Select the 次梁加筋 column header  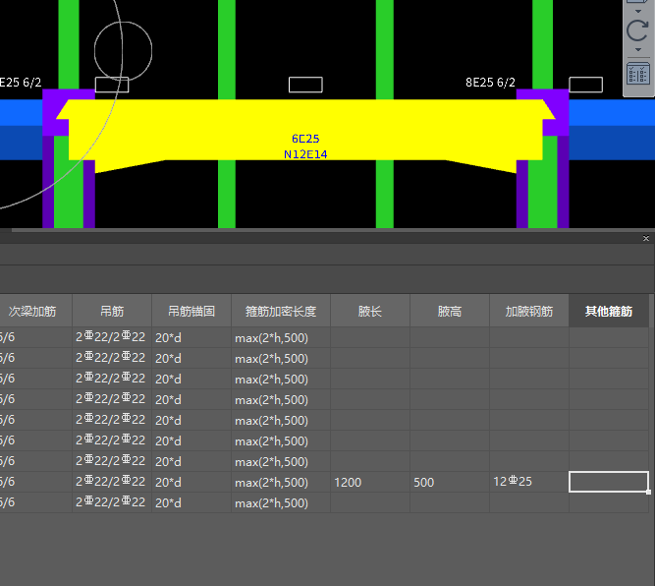[x=36, y=311]
